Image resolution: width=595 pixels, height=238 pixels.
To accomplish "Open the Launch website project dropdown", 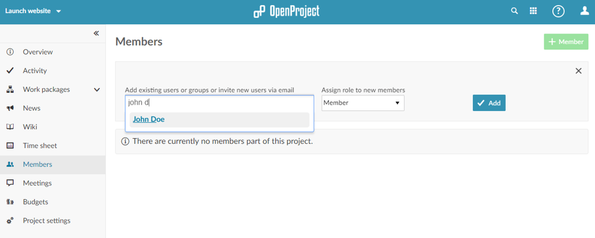I will [33, 11].
